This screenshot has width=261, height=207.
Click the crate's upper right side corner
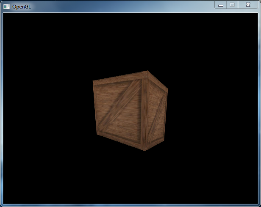point(167,89)
